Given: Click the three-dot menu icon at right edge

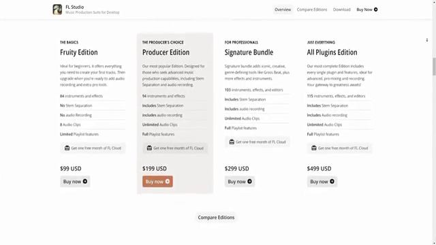Looking at the screenshot, I should pos(427,40).
